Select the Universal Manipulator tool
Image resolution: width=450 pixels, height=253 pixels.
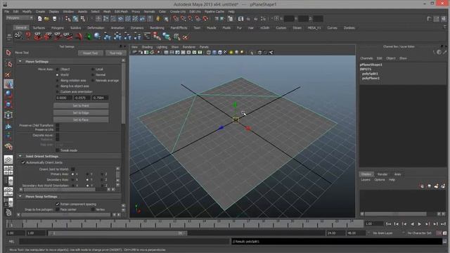8,115
